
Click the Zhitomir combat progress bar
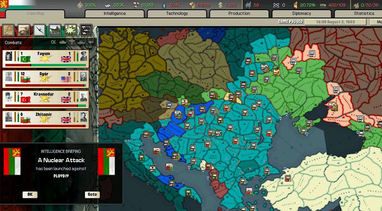[46, 126]
